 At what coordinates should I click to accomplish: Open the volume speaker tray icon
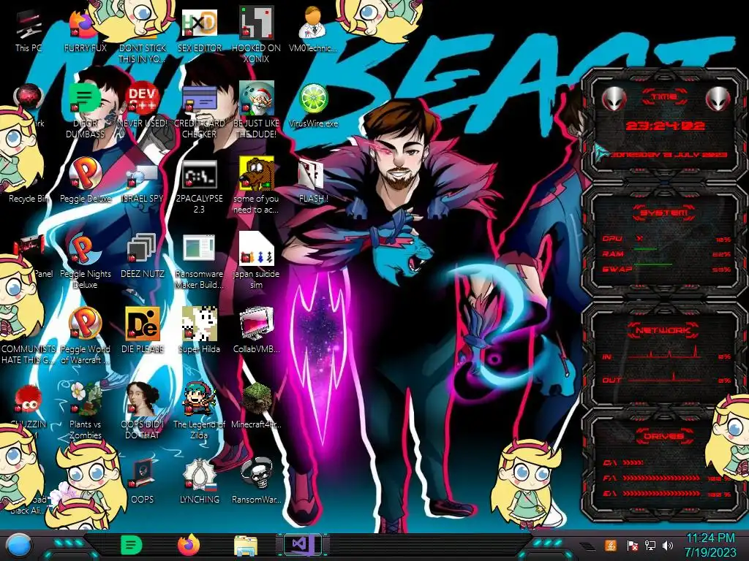click(667, 546)
